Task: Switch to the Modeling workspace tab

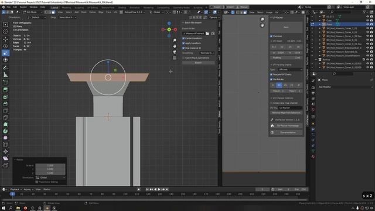Action: pyautogui.click(x=66, y=8)
